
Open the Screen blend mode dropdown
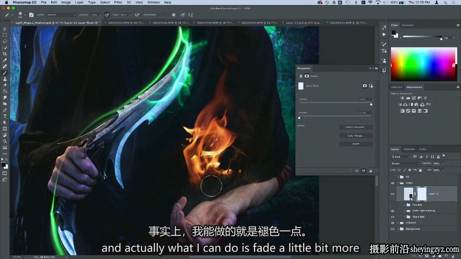tap(405, 163)
